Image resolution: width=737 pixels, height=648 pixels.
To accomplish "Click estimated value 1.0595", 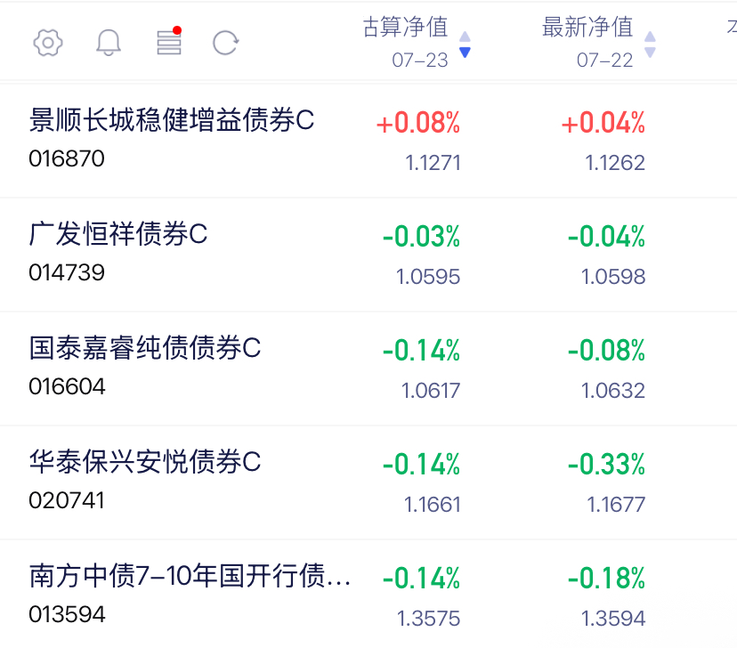I will click(428, 277).
